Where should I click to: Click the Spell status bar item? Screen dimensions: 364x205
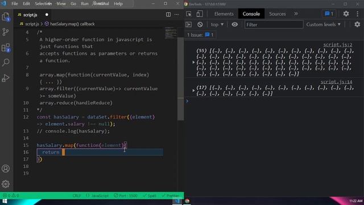pos(150,196)
